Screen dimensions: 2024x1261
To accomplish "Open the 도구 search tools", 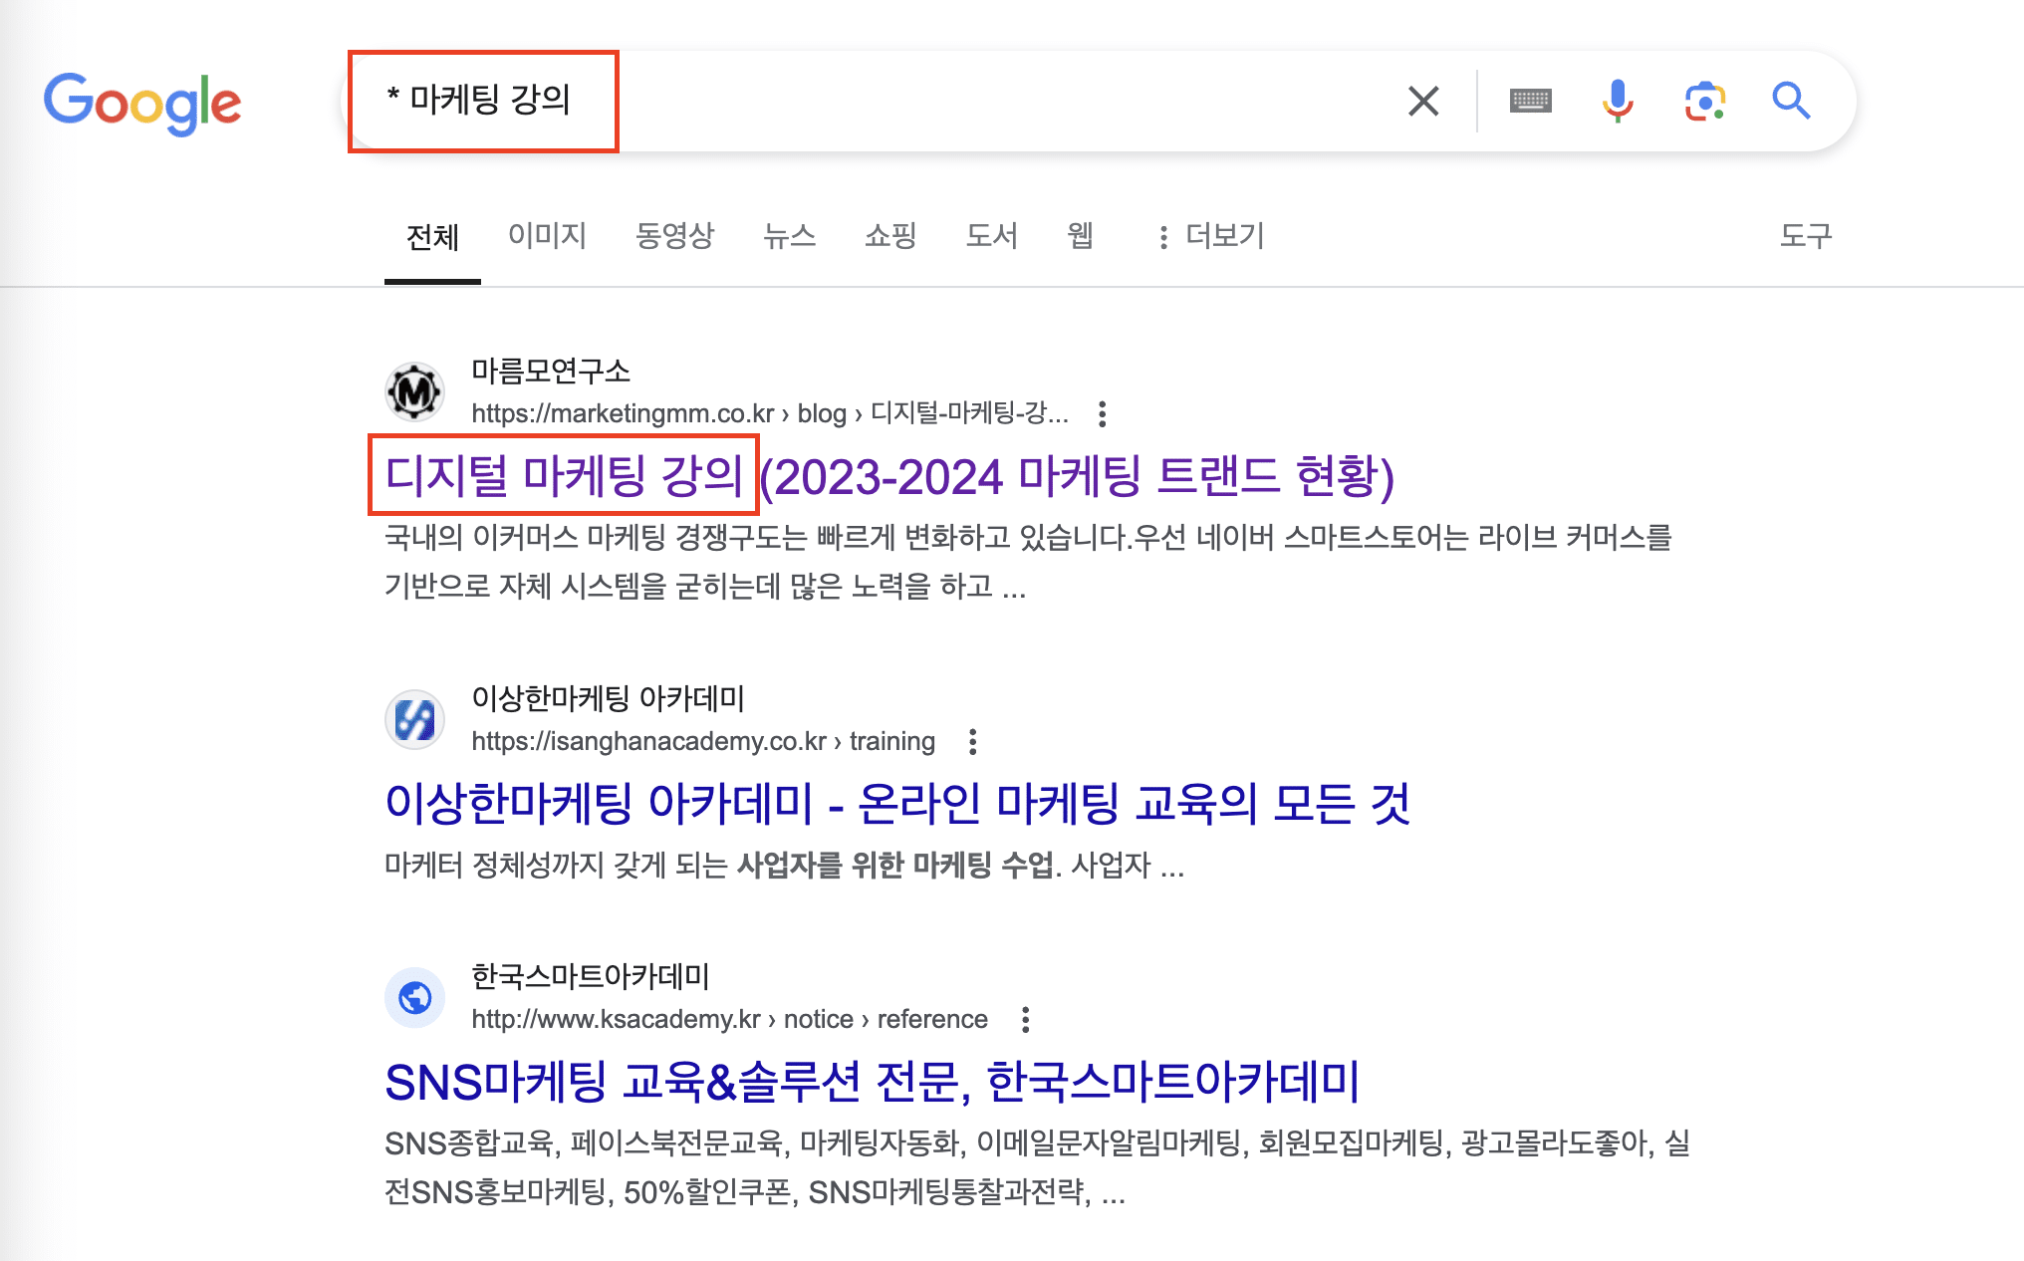I will point(1806,236).
